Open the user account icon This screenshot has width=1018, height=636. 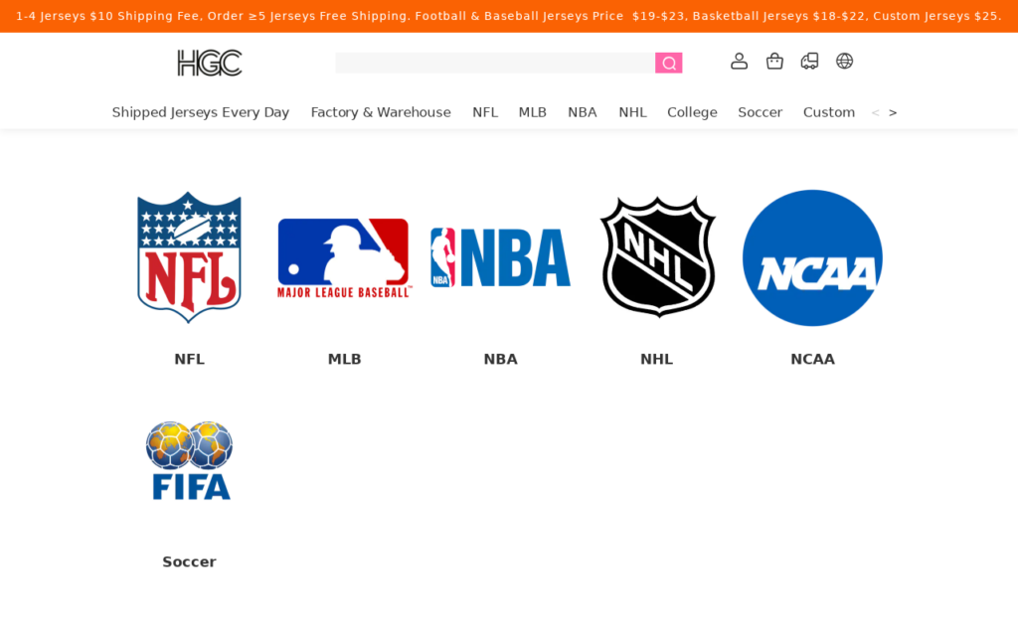pyautogui.click(x=739, y=61)
